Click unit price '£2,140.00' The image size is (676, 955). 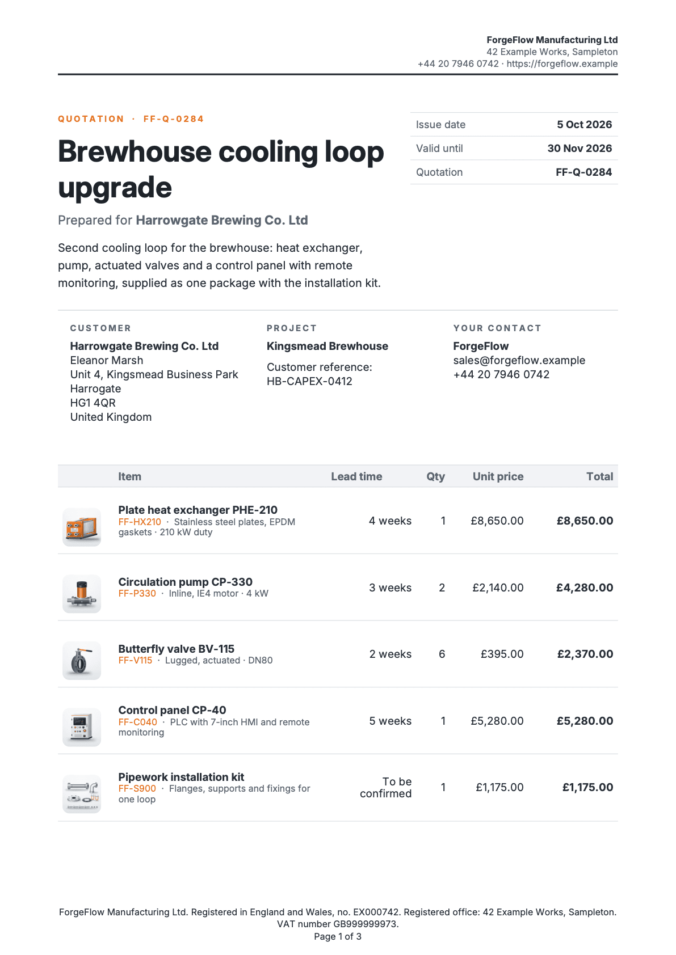pyautogui.click(x=498, y=588)
